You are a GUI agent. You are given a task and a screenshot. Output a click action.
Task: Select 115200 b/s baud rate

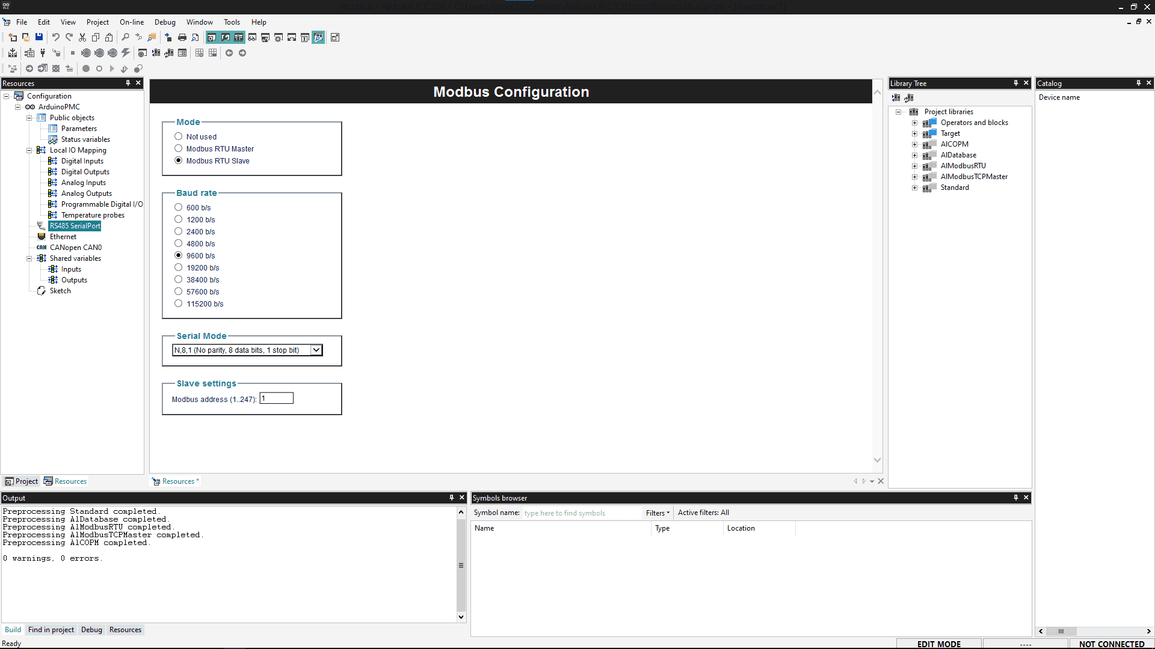pos(179,303)
